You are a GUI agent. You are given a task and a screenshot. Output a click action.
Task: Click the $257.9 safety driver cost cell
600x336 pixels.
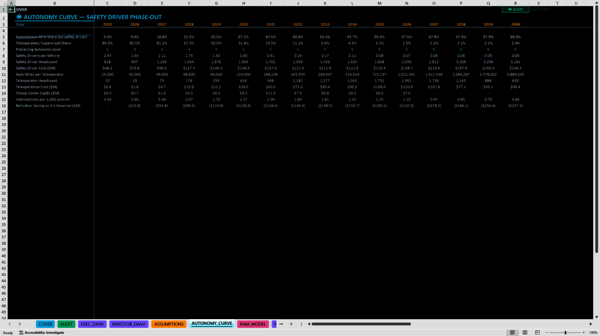pyautogui.click(x=461, y=68)
